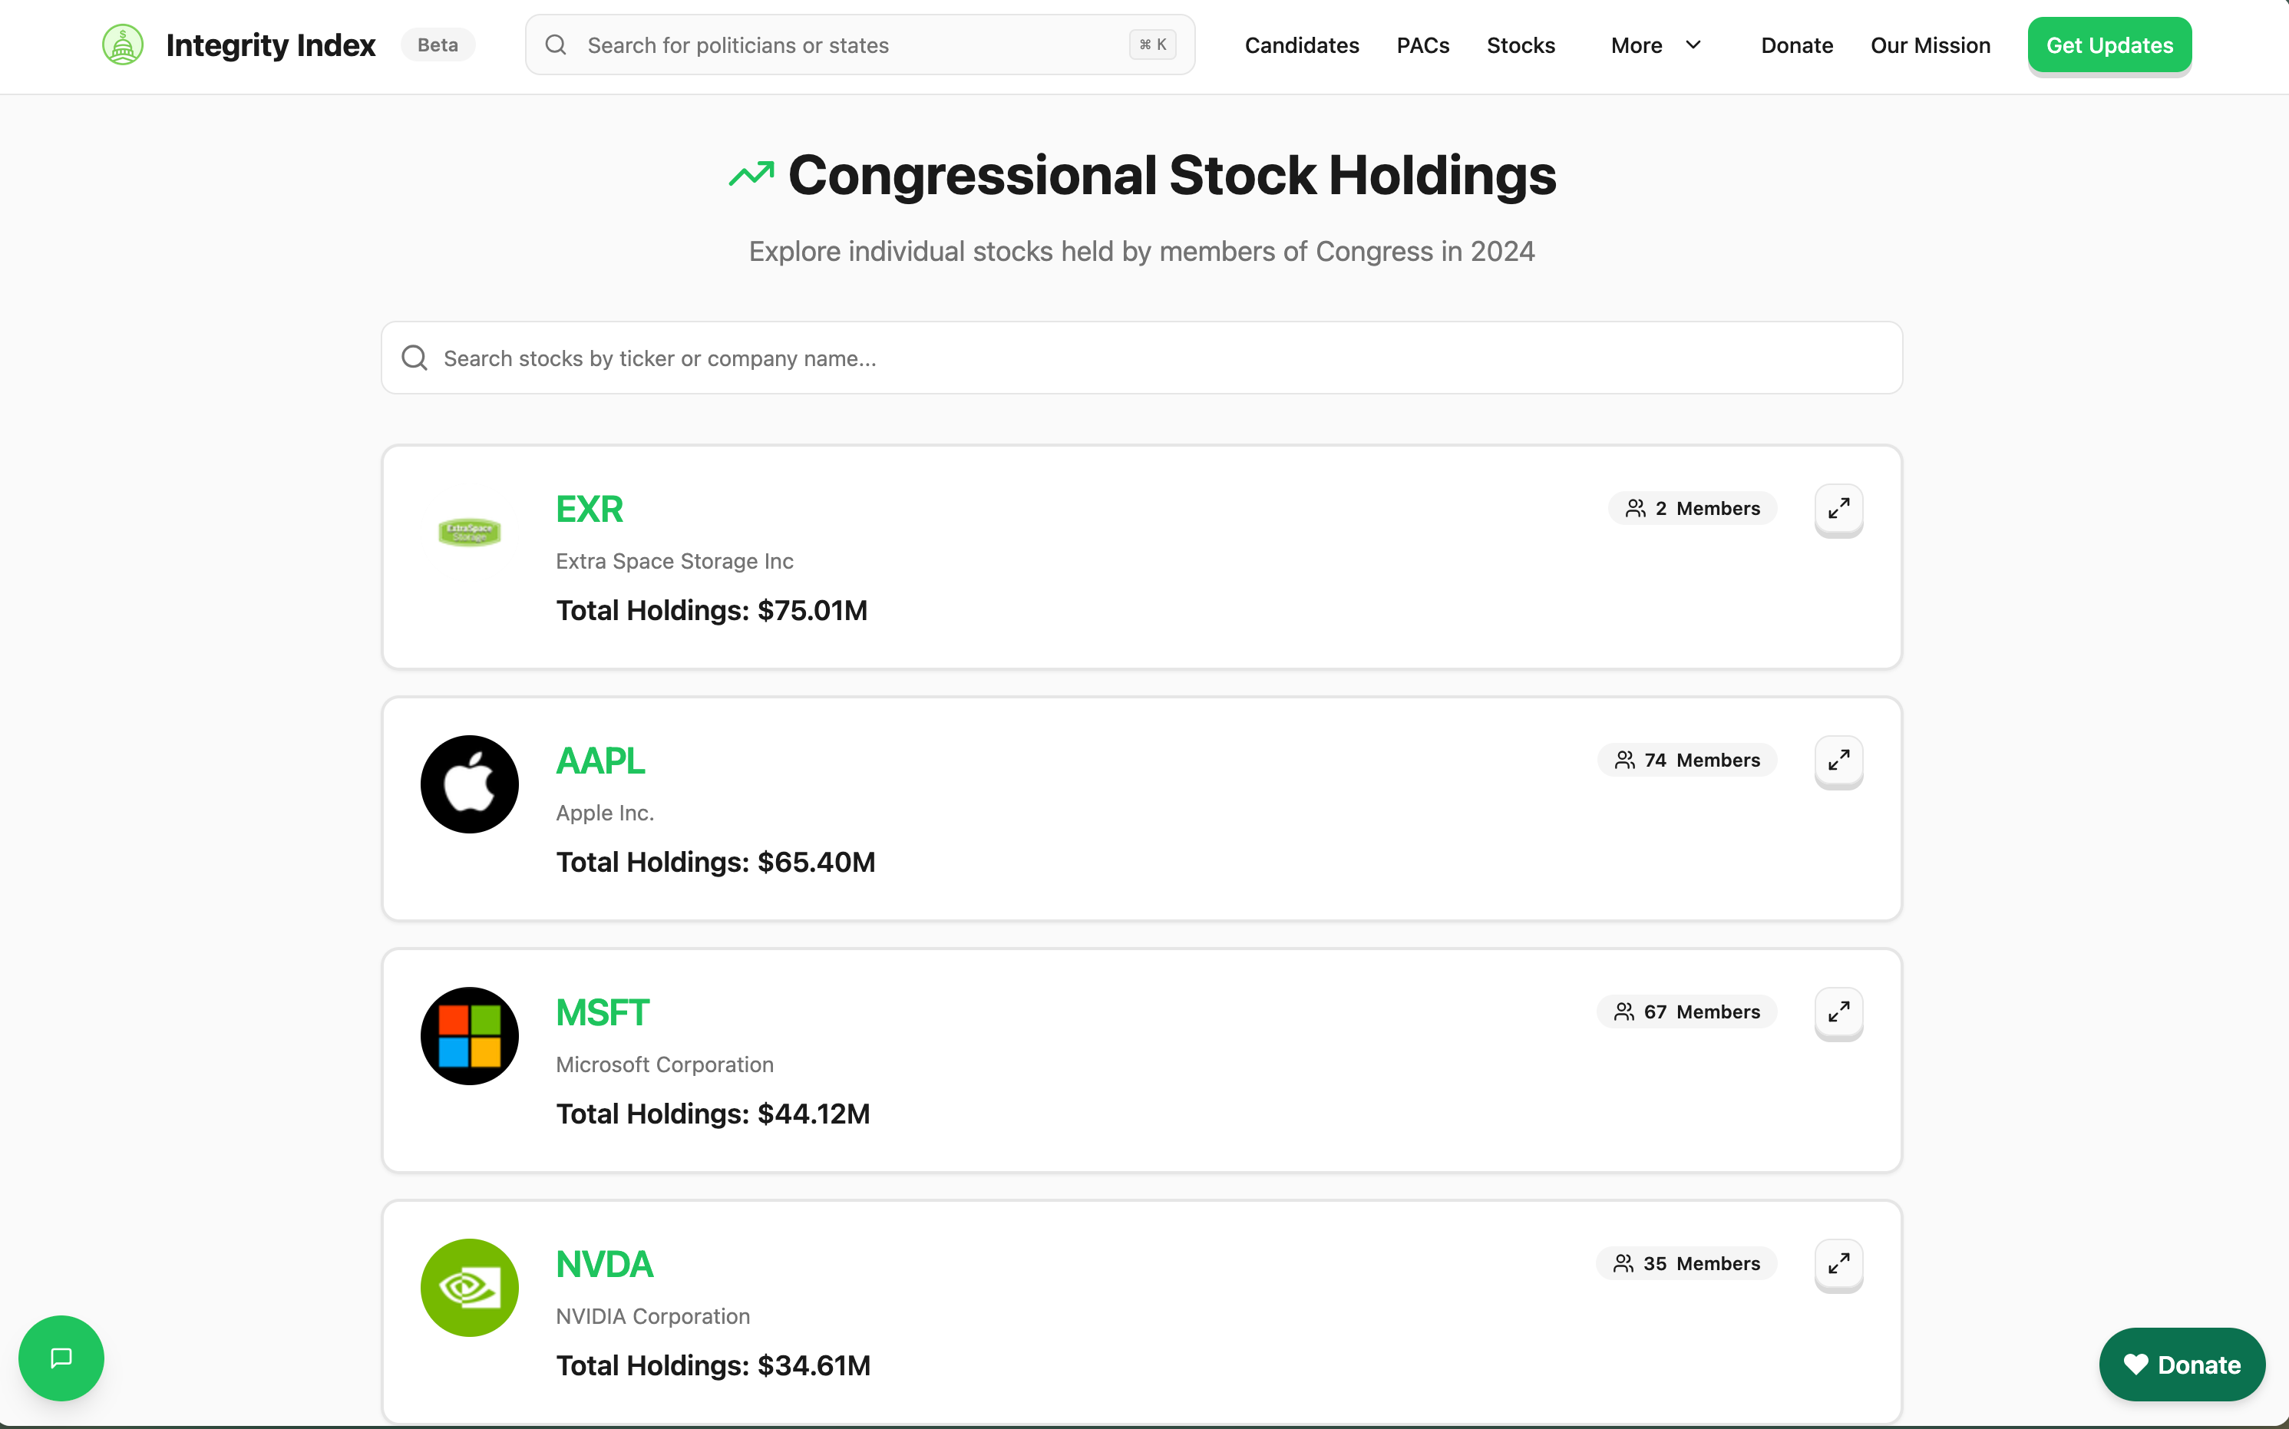Viewport: 2289px width, 1429px height.
Task: Click the members icon on the 74 Members badge
Action: 1624,759
